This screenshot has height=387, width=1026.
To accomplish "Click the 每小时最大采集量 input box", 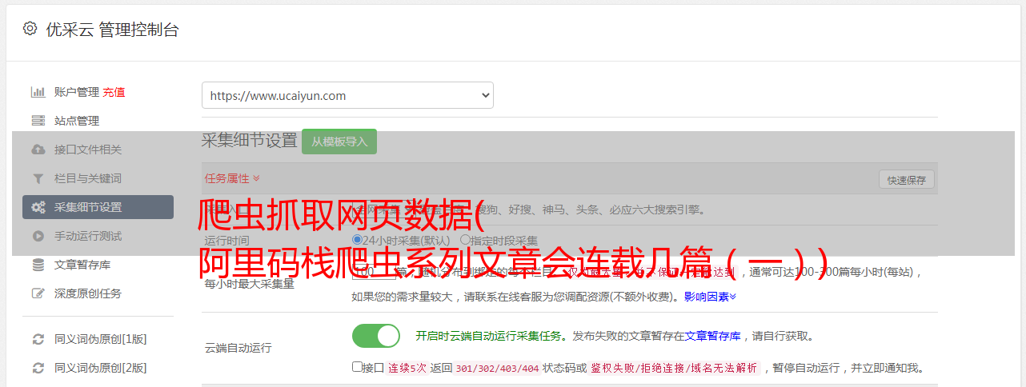I will tap(373, 271).
